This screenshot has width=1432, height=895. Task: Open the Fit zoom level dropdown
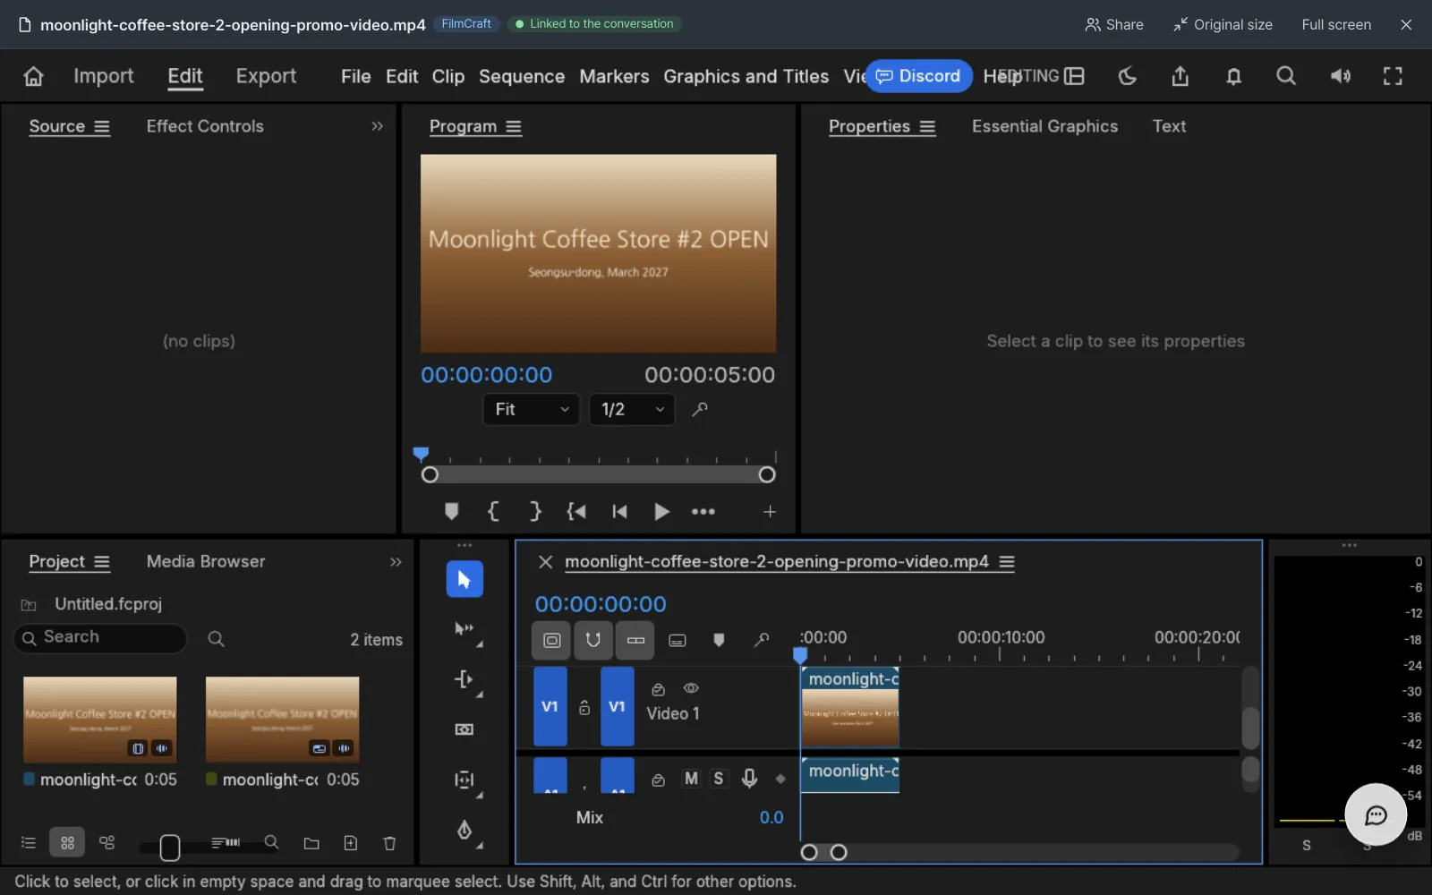(x=532, y=409)
